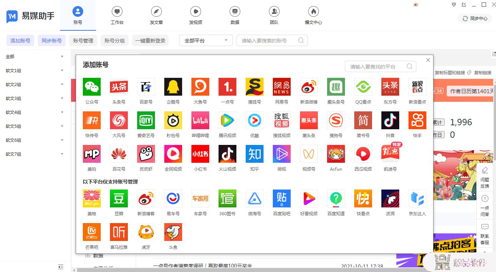The image size is (496, 272).
Task: Select the 凯迪号 exclusive icon
Action: click(390, 154)
